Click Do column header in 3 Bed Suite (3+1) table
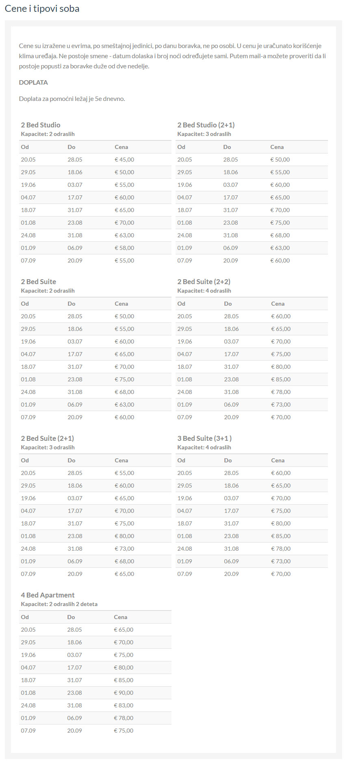The width and height of the screenshot is (345, 766). [228, 460]
